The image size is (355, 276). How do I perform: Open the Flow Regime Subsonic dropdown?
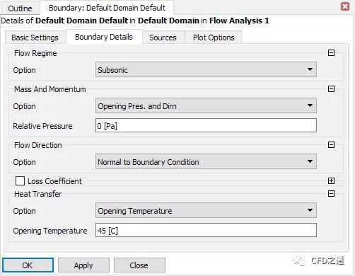point(206,69)
